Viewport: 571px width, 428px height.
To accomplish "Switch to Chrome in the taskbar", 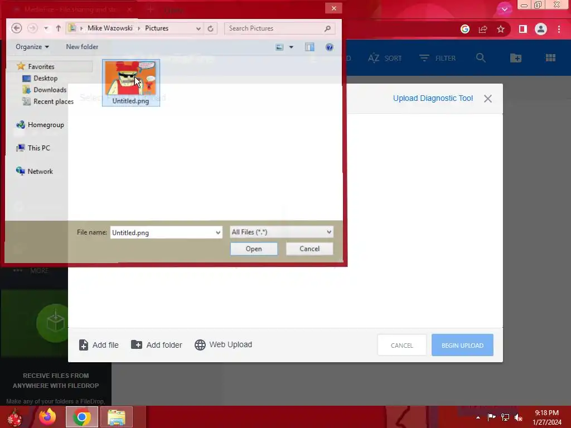I will coord(81,417).
